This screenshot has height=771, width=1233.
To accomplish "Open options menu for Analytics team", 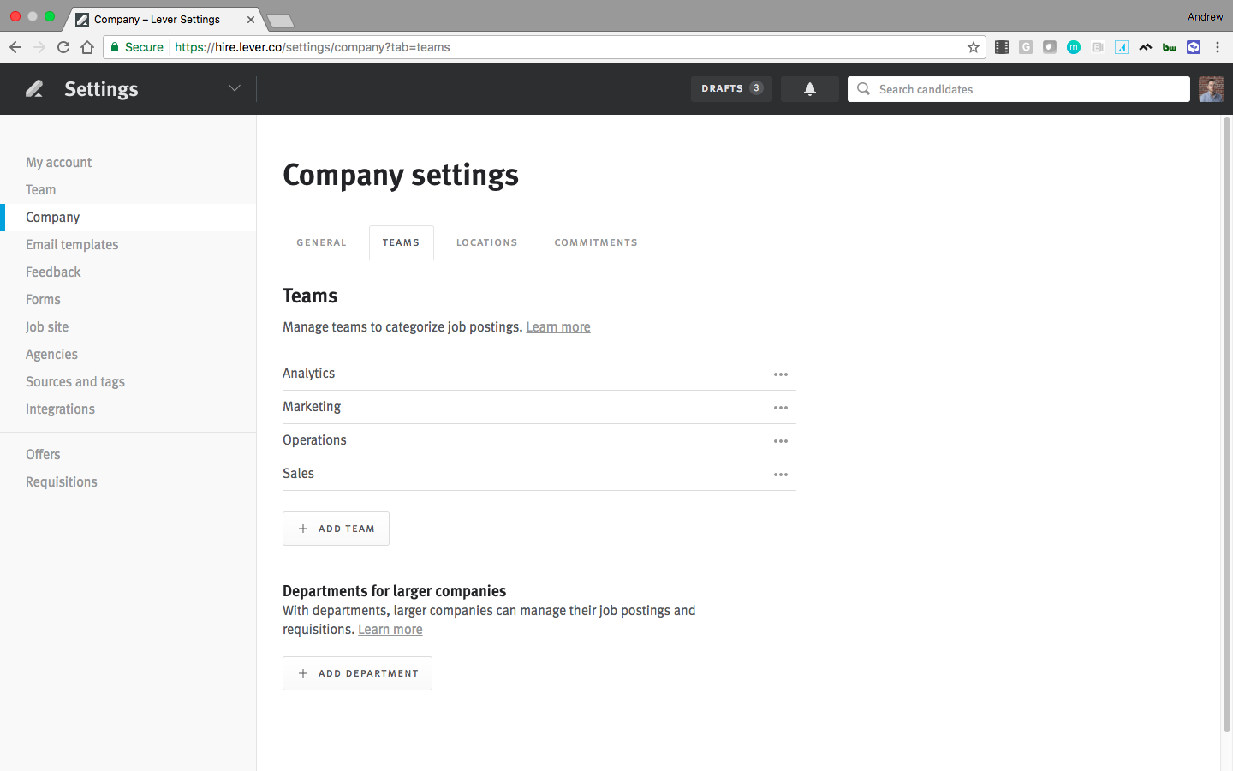I will click(780, 374).
